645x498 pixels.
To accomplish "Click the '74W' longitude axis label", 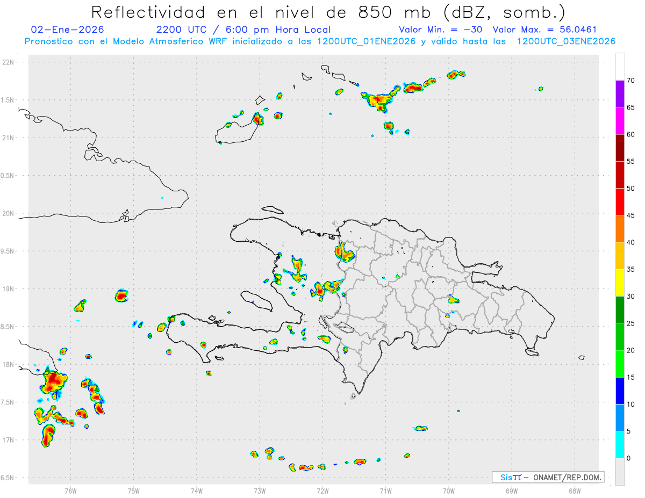I will coord(197,490).
